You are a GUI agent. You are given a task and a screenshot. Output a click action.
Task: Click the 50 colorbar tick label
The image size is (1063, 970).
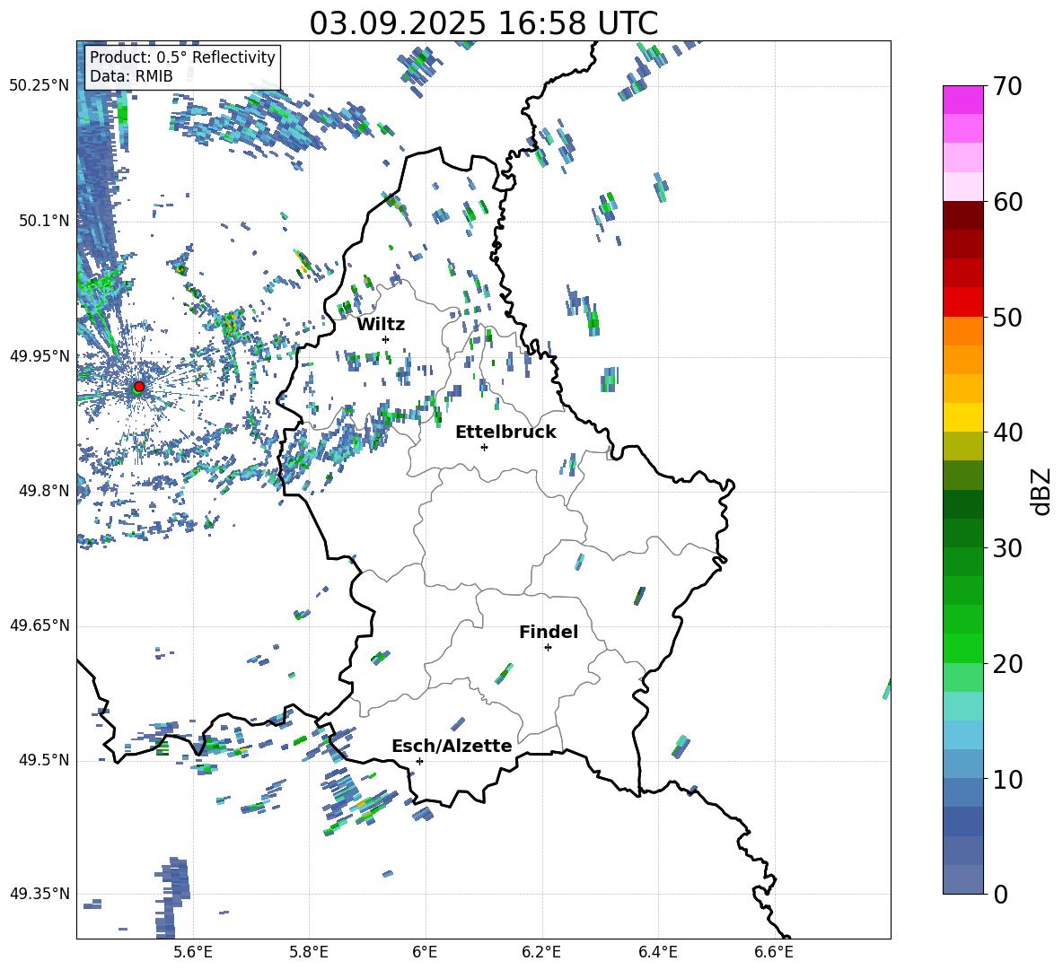pyautogui.click(x=1006, y=317)
